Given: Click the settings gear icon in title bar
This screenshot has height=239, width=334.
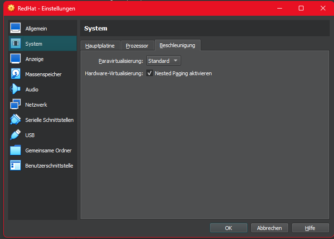Looking at the screenshot, I should tap(11, 8).
